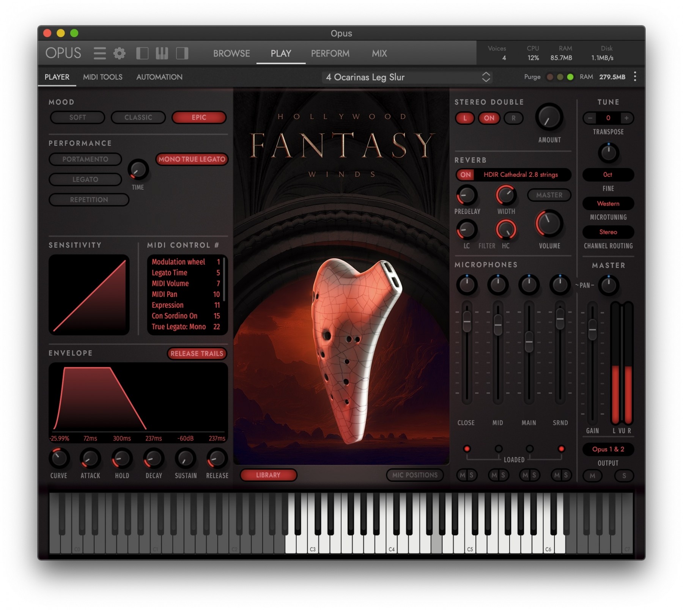Click the Master Gain fader

click(592, 330)
